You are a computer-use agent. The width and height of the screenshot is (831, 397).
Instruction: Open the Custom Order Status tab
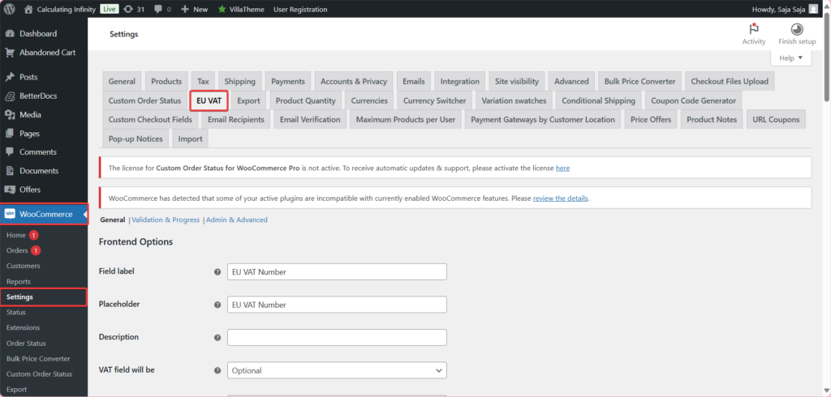pyautogui.click(x=144, y=100)
